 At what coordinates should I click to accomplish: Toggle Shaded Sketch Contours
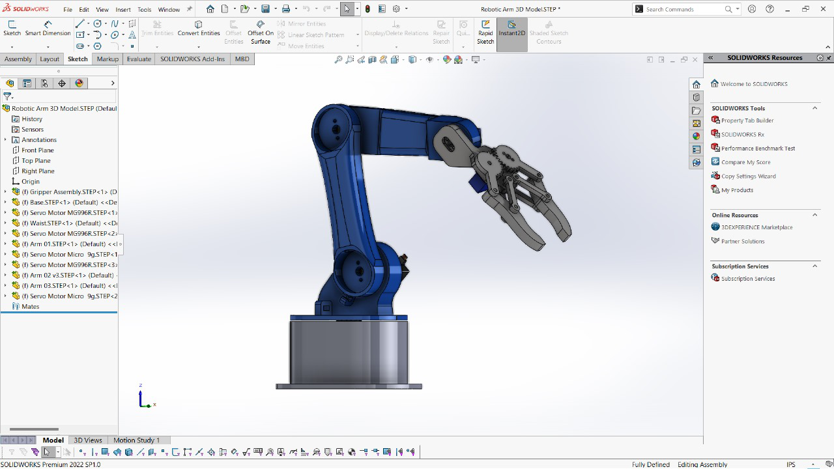[548, 32]
